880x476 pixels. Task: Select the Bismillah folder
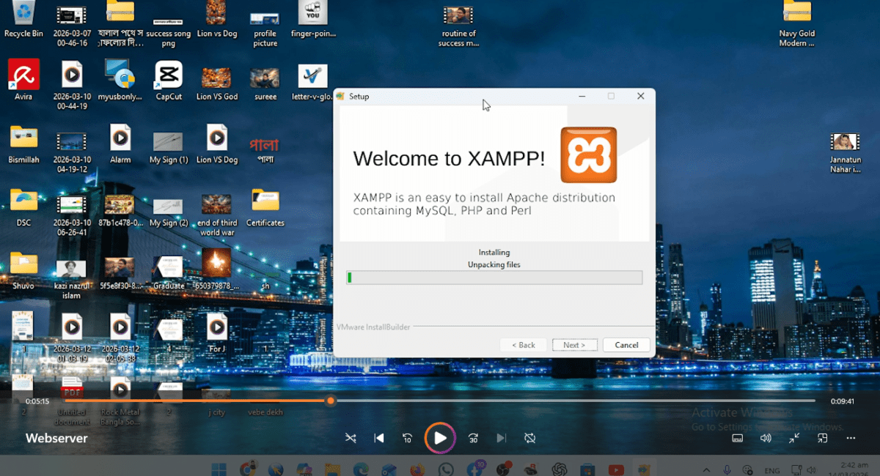23,144
